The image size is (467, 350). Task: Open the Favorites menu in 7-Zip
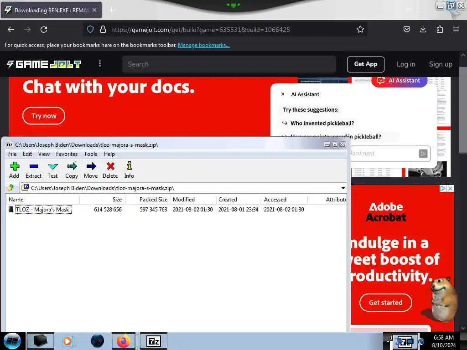67,154
